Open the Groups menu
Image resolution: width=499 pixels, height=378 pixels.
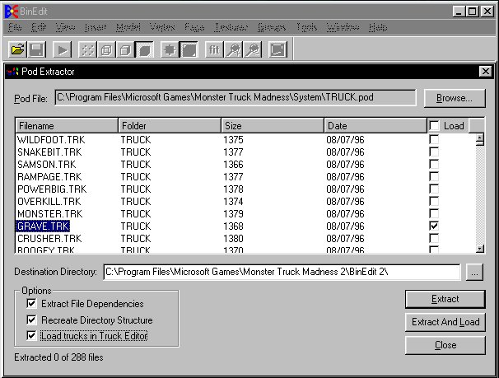click(x=272, y=27)
